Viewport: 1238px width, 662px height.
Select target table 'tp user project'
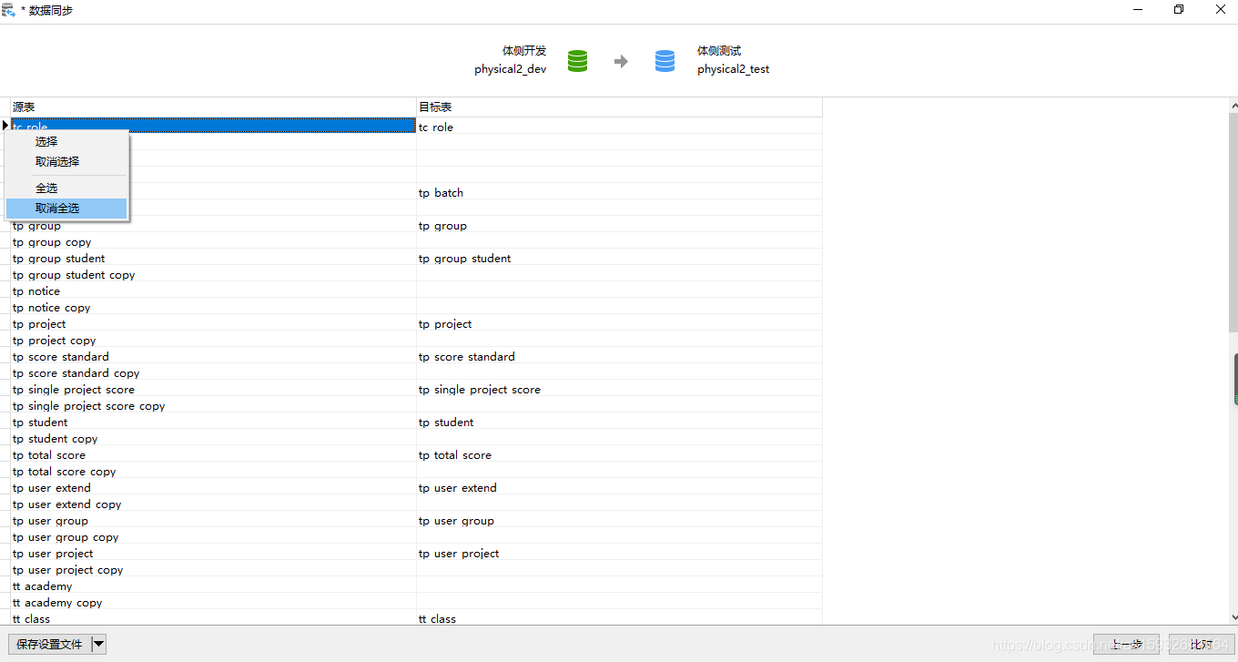pyautogui.click(x=619, y=554)
